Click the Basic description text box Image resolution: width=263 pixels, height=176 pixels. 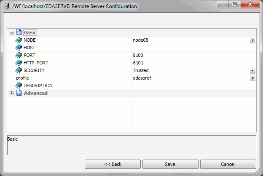point(131,146)
